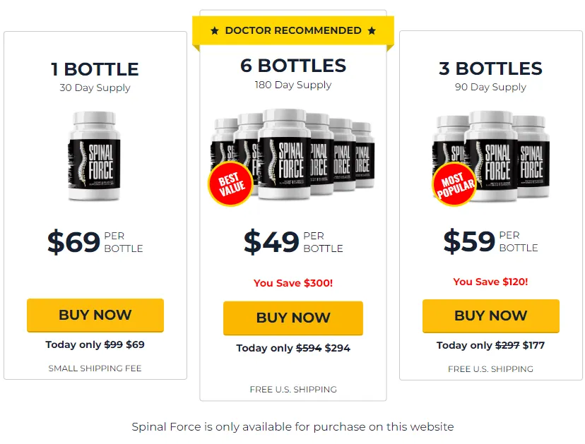Click Buy Now for 6 bottles

click(293, 318)
